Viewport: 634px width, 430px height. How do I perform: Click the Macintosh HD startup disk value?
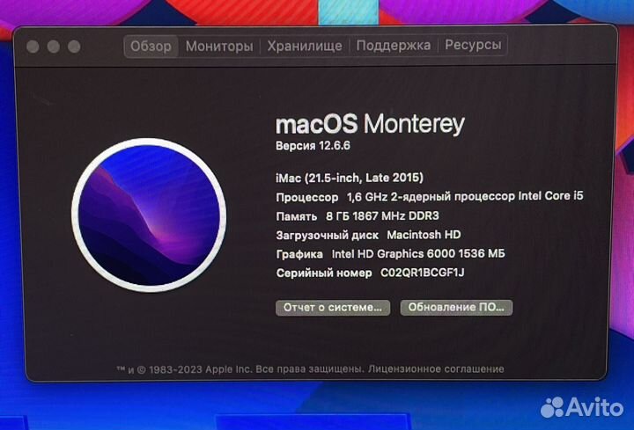[424, 235]
